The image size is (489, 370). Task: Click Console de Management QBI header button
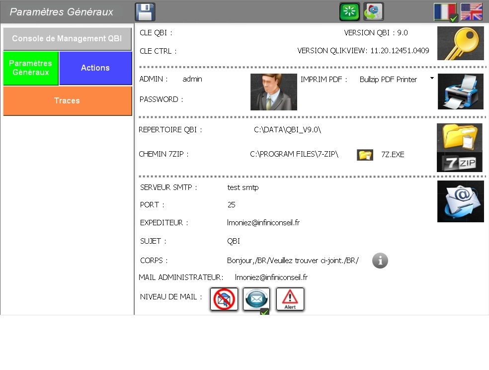pyautogui.click(x=68, y=39)
